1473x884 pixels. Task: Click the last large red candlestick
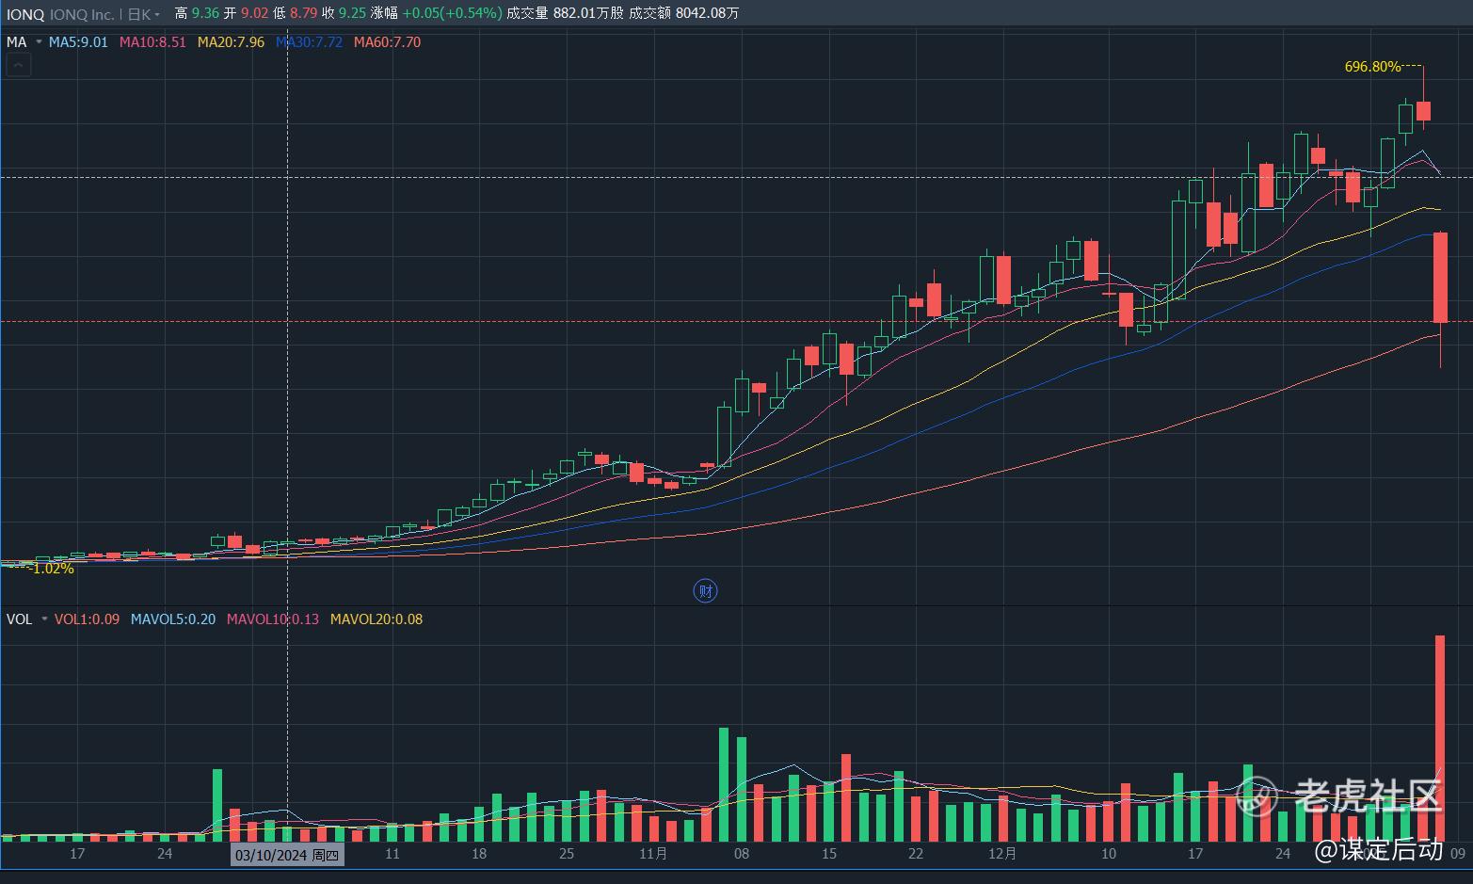click(x=1440, y=278)
